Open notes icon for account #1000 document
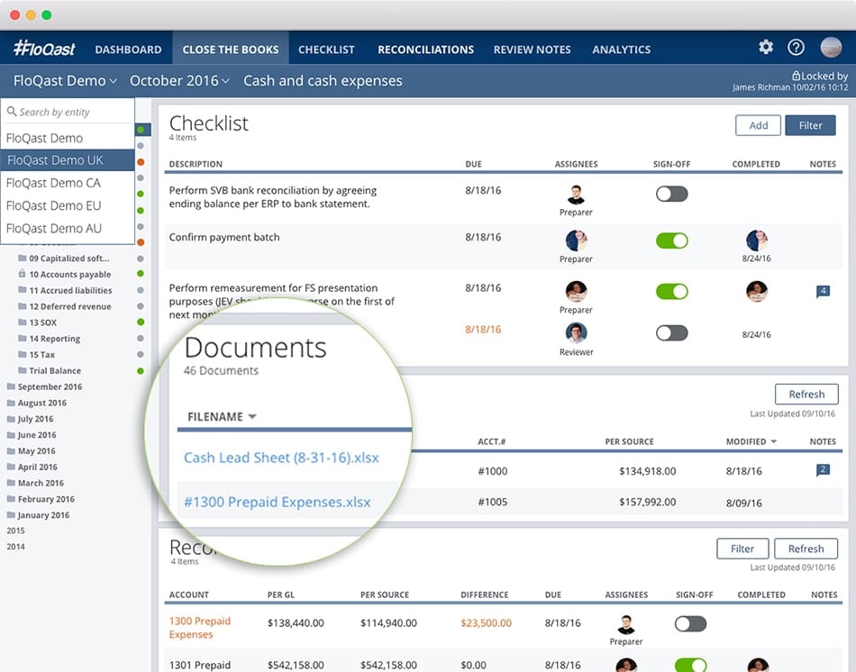Screen dimensions: 856x672 click(823, 470)
